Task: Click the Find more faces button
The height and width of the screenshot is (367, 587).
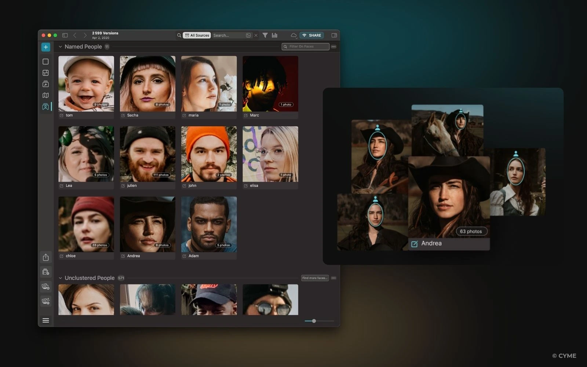Action: pos(315,278)
